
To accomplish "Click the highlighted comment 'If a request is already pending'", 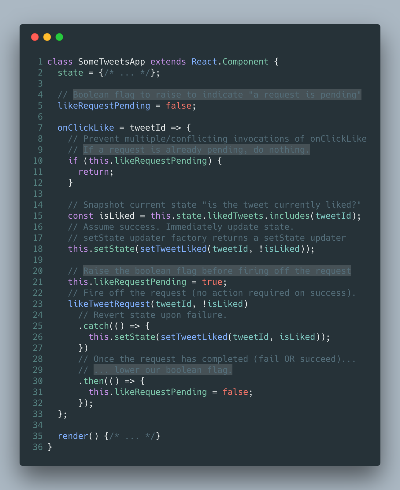I will (196, 150).
